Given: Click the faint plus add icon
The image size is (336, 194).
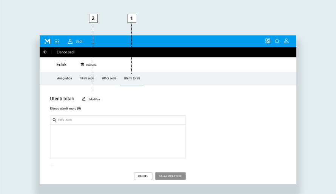Looking at the screenshot, I should coord(52,165).
